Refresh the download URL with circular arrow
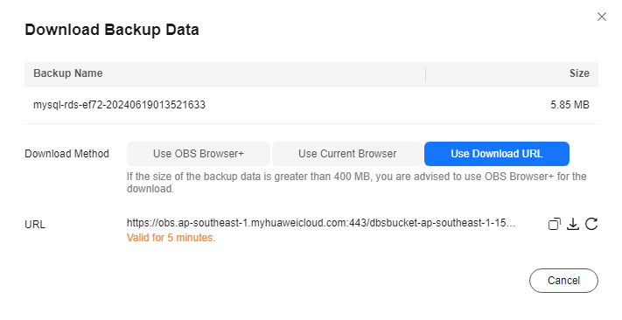The height and width of the screenshot is (320, 622). coord(591,224)
